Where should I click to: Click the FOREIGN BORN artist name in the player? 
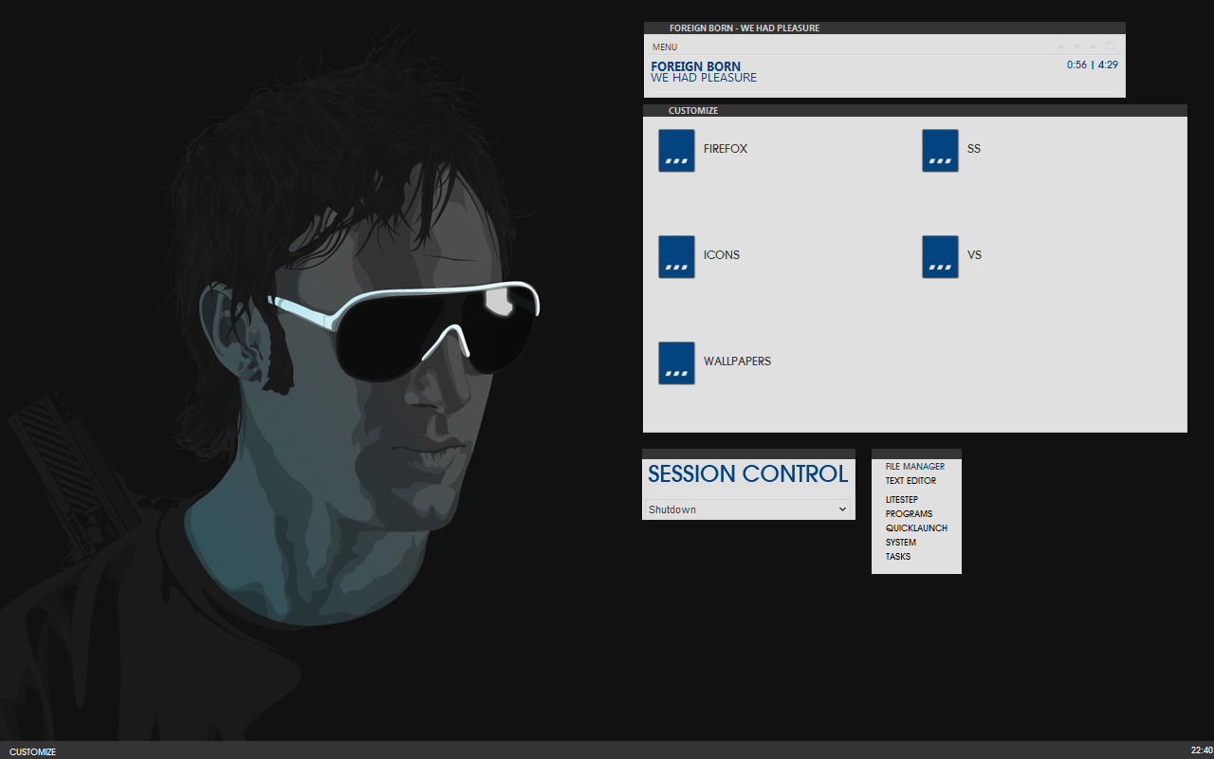[x=696, y=66]
